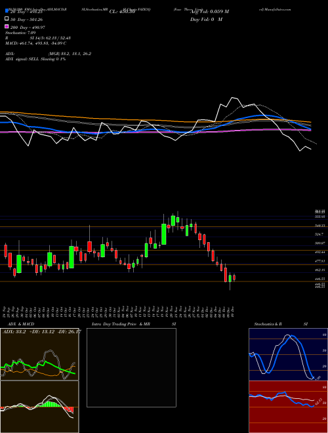This screenshot has width=328, height=433.
Task: Open the red RSI chart thumbnail
Action: (x=288, y=407)
